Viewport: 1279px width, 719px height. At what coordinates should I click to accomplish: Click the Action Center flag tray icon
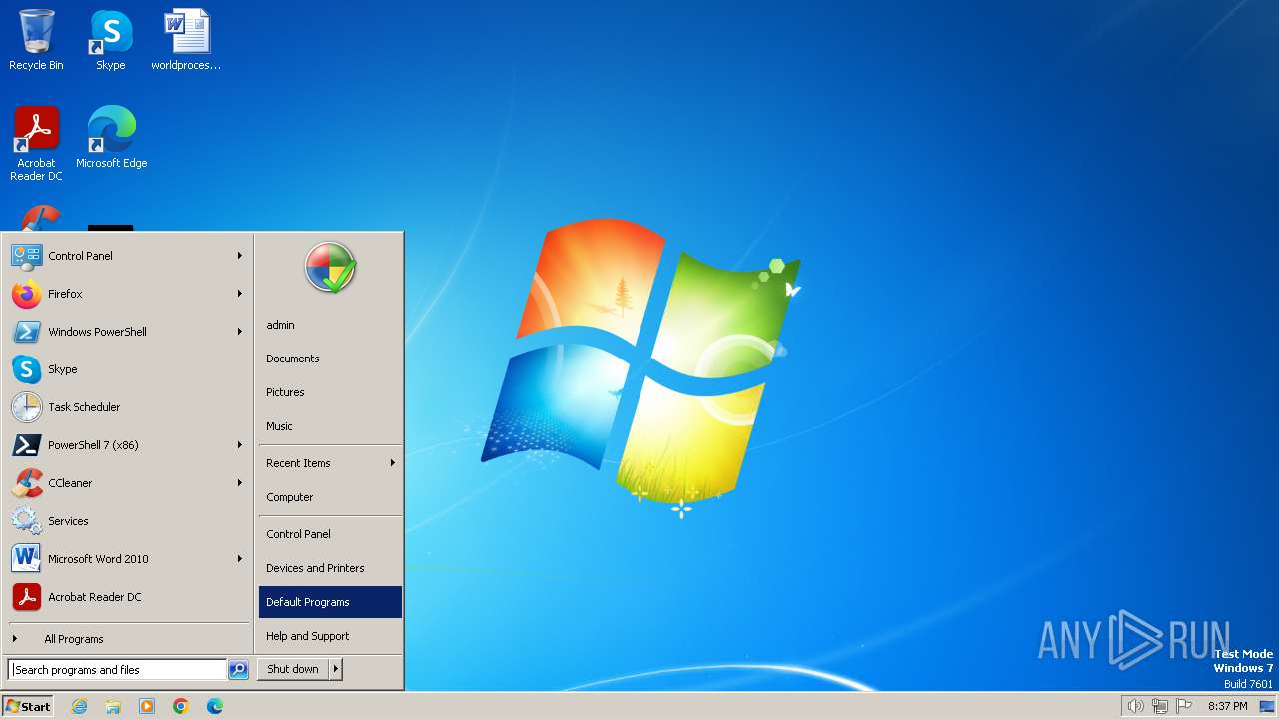(1183, 706)
